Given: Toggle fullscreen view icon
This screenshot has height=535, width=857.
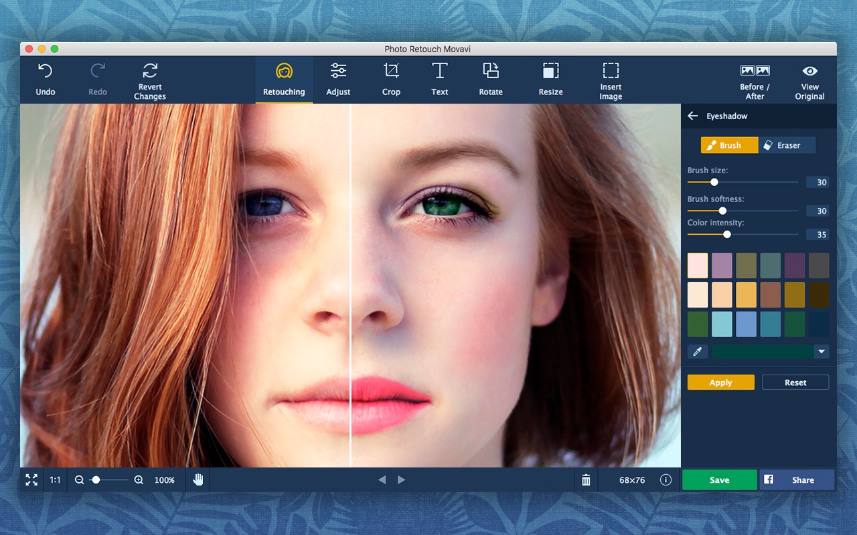Looking at the screenshot, I should tap(31, 479).
